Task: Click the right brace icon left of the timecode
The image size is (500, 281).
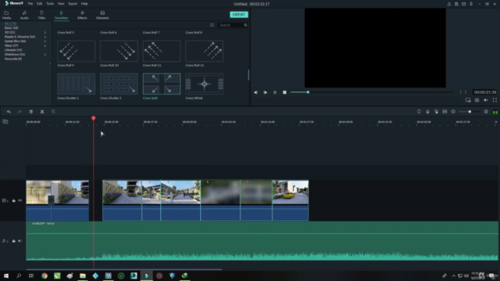Action: click(x=466, y=92)
